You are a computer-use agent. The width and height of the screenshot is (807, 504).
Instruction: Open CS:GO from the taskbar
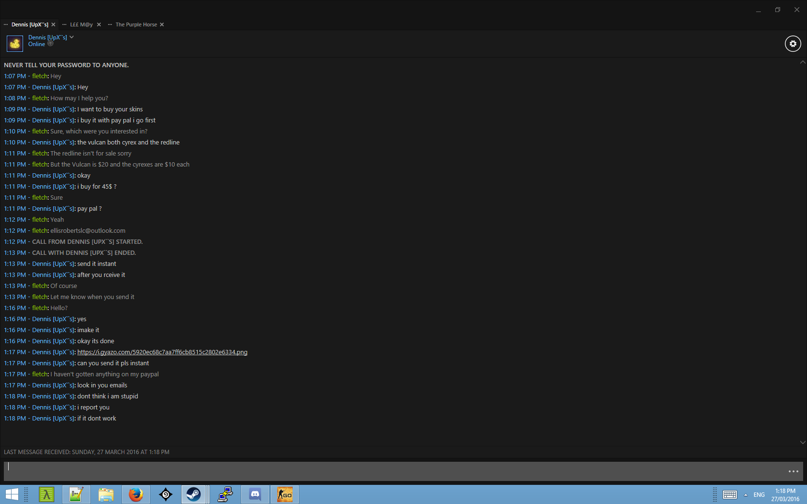285,494
